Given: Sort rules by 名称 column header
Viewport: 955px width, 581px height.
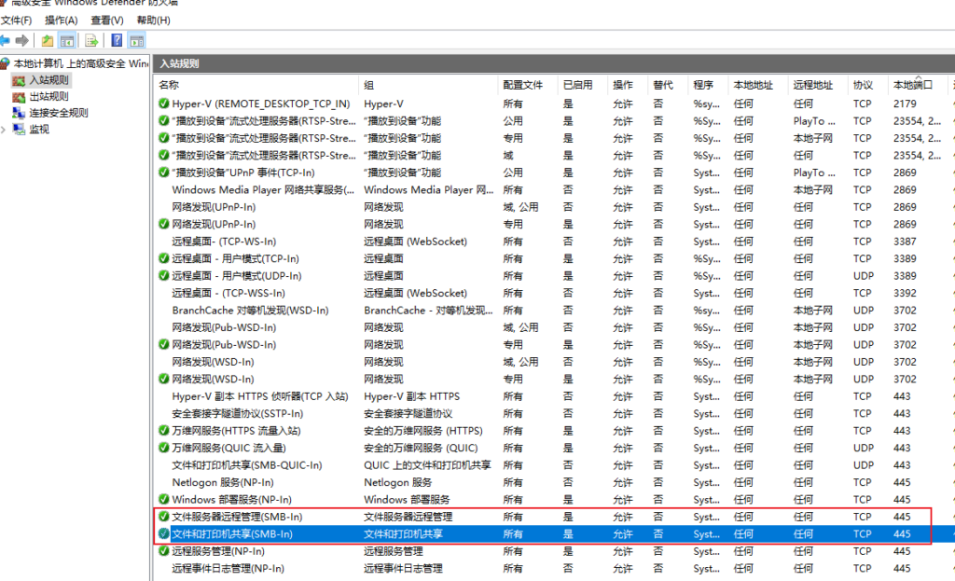Looking at the screenshot, I should coord(169,85).
